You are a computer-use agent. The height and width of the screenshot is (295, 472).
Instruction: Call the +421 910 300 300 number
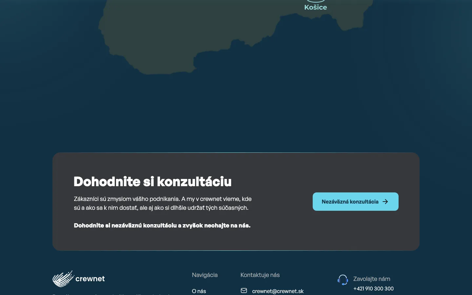click(373, 289)
